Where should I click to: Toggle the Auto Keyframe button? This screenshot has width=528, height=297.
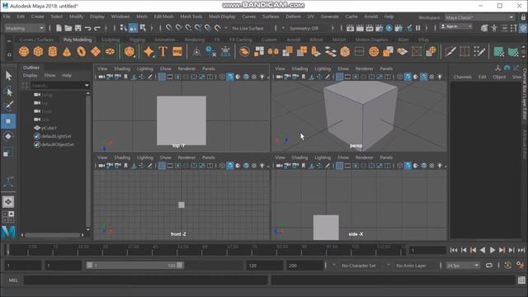point(508,266)
